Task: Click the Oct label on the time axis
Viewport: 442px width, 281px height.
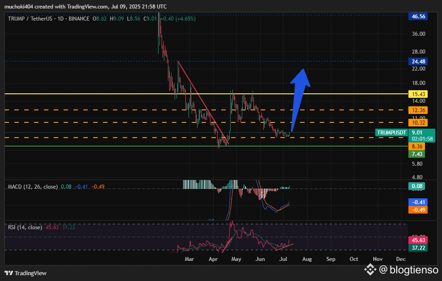Action: pos(354,259)
